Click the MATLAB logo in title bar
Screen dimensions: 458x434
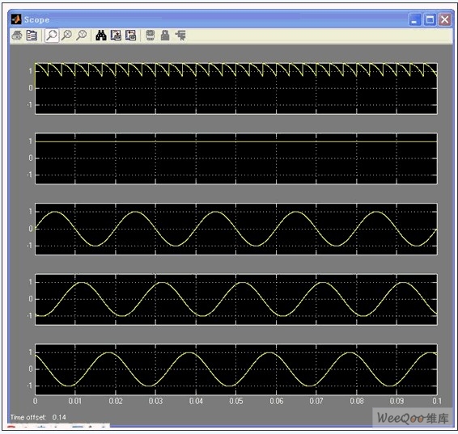point(16,19)
